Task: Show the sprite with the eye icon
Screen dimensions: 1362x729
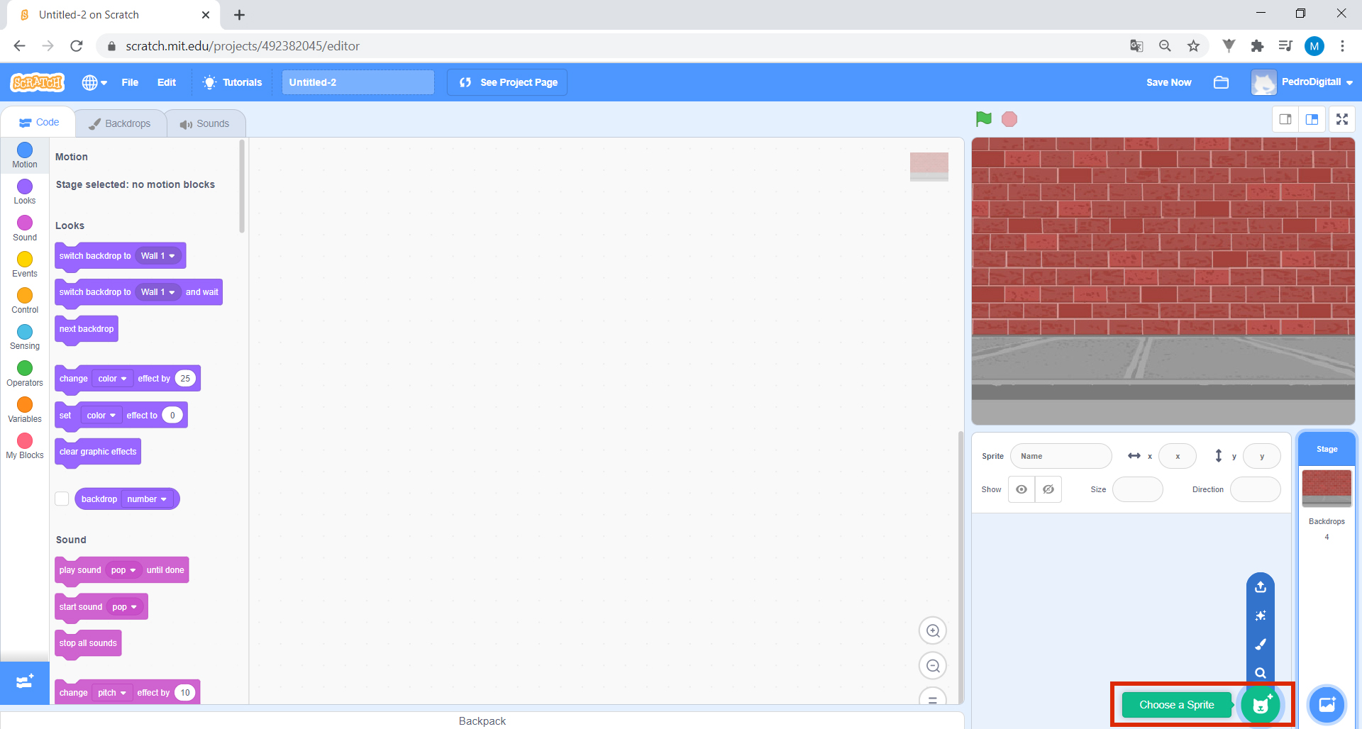Action: point(1021,489)
